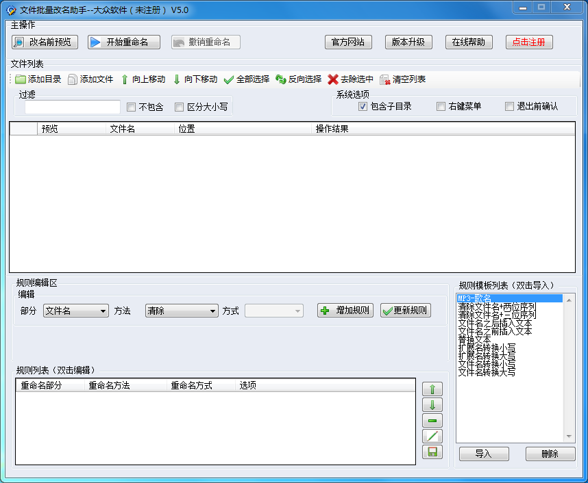Click the app icon in title bar

11,10
